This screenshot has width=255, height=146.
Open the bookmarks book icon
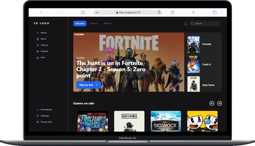tap(83, 12)
